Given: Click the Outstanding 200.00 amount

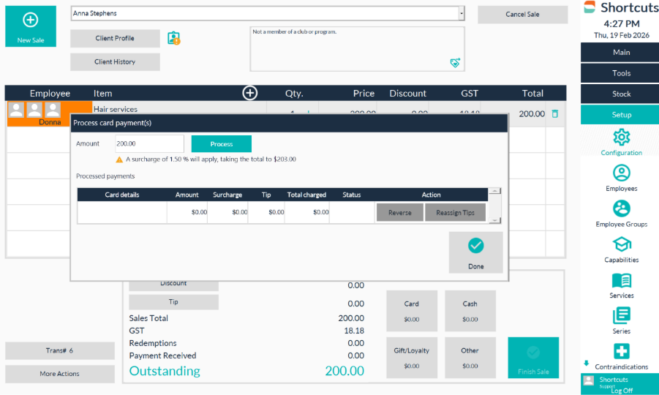Looking at the screenshot, I should click(344, 371).
